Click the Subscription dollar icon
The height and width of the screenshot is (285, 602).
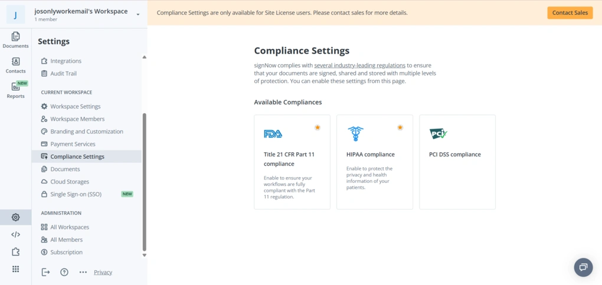(x=44, y=253)
